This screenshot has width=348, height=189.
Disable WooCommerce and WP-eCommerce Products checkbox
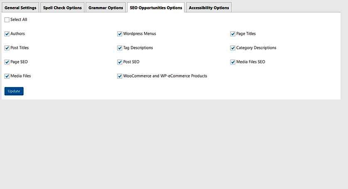[120, 76]
